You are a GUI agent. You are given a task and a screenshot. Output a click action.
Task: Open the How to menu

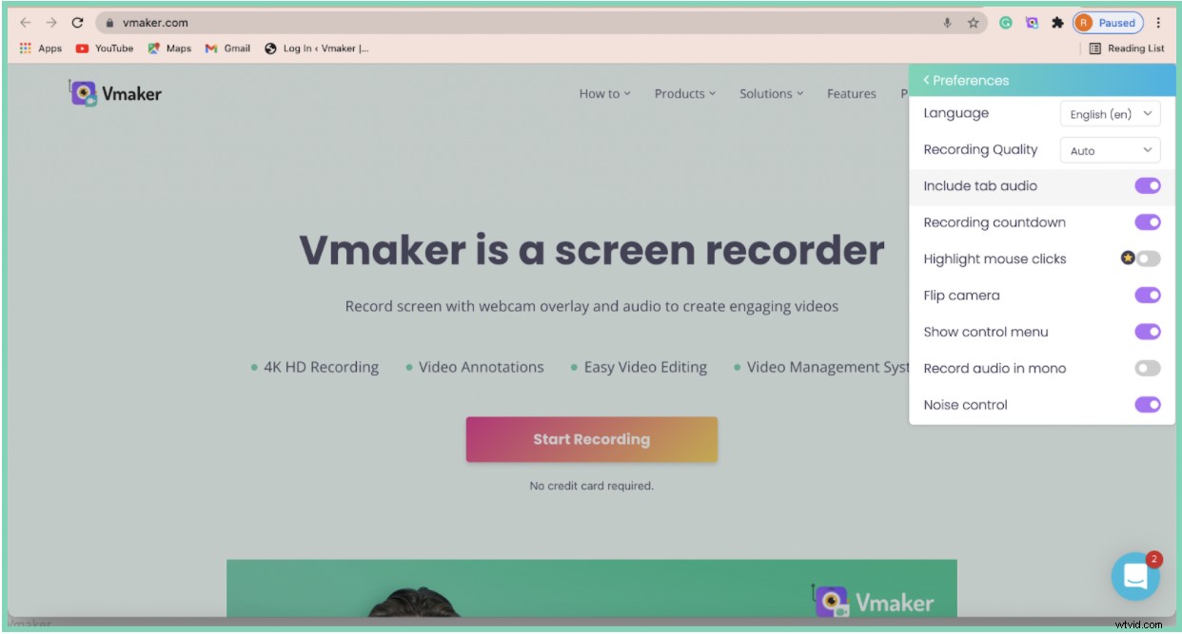click(x=602, y=93)
